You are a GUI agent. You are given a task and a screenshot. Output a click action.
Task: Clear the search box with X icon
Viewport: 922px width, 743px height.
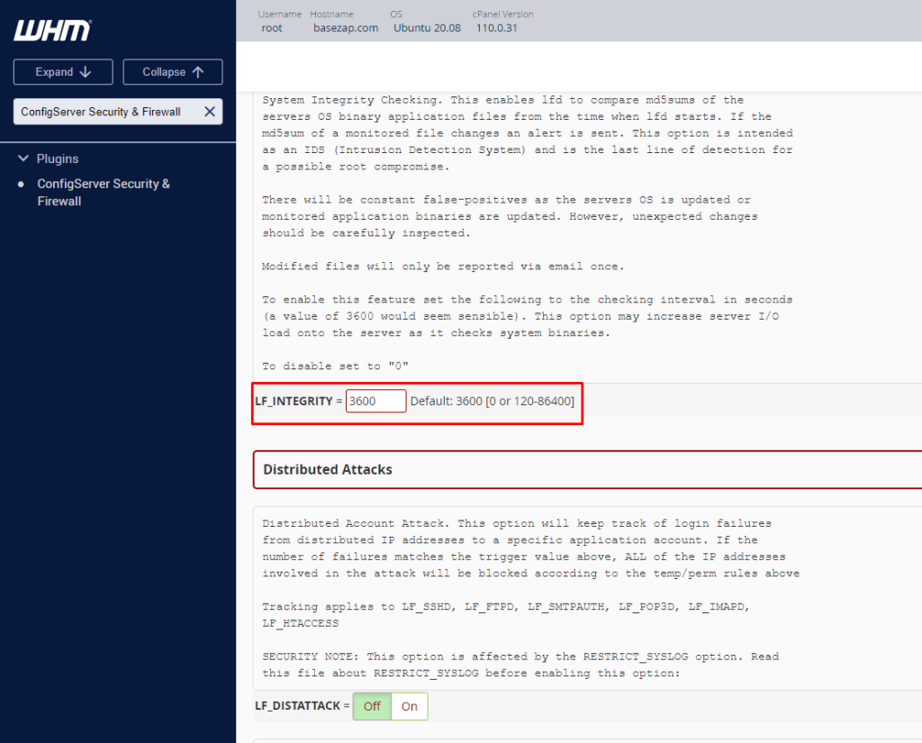209,112
